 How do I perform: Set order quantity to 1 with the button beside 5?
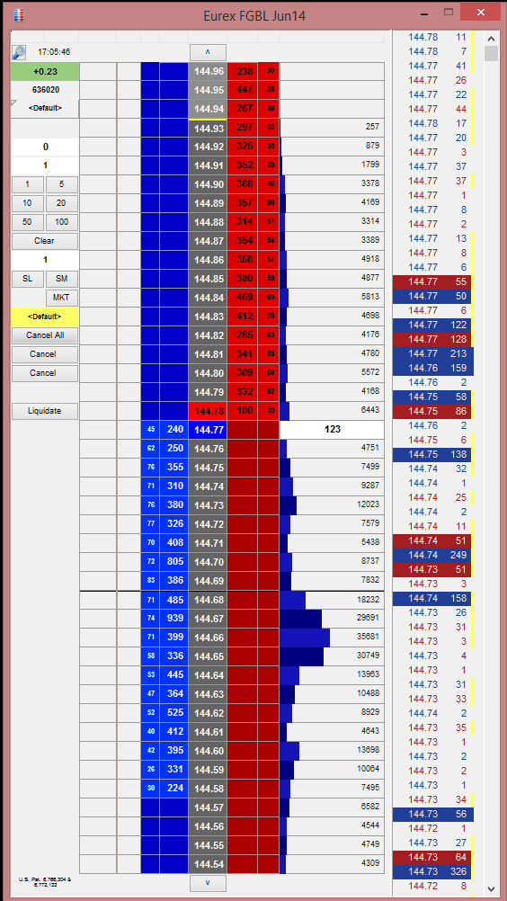[27, 185]
